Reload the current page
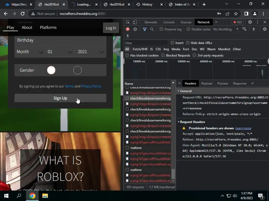Screen dimensions: 269x201 coord(23,14)
